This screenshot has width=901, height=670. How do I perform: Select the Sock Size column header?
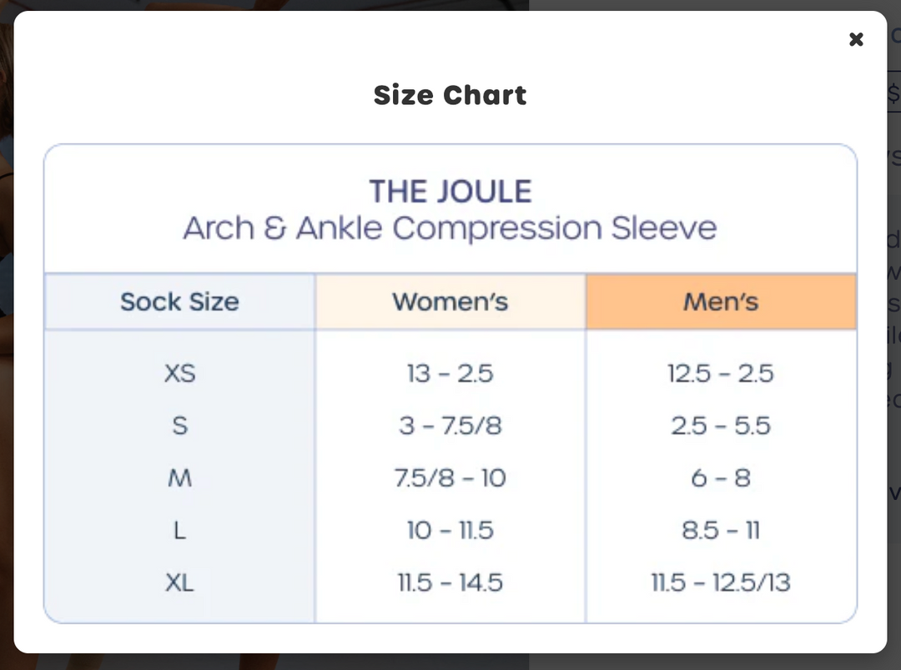click(179, 302)
